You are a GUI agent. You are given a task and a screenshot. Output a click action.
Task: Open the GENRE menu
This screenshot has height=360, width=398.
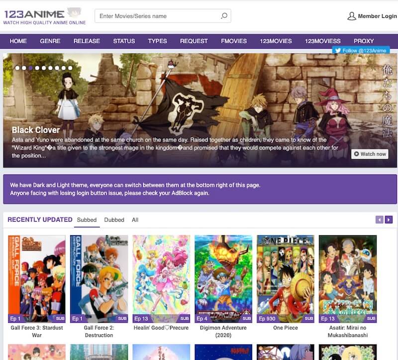coord(50,41)
